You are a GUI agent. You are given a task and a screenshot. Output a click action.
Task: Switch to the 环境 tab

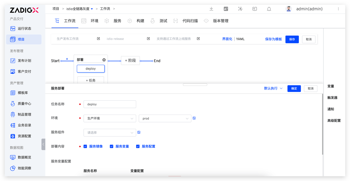pos(94,21)
